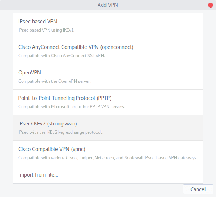The width and height of the screenshot is (216, 197).
Task: Click the '(PPTP)' abbreviation in the tunneling row
Action: click(104, 98)
